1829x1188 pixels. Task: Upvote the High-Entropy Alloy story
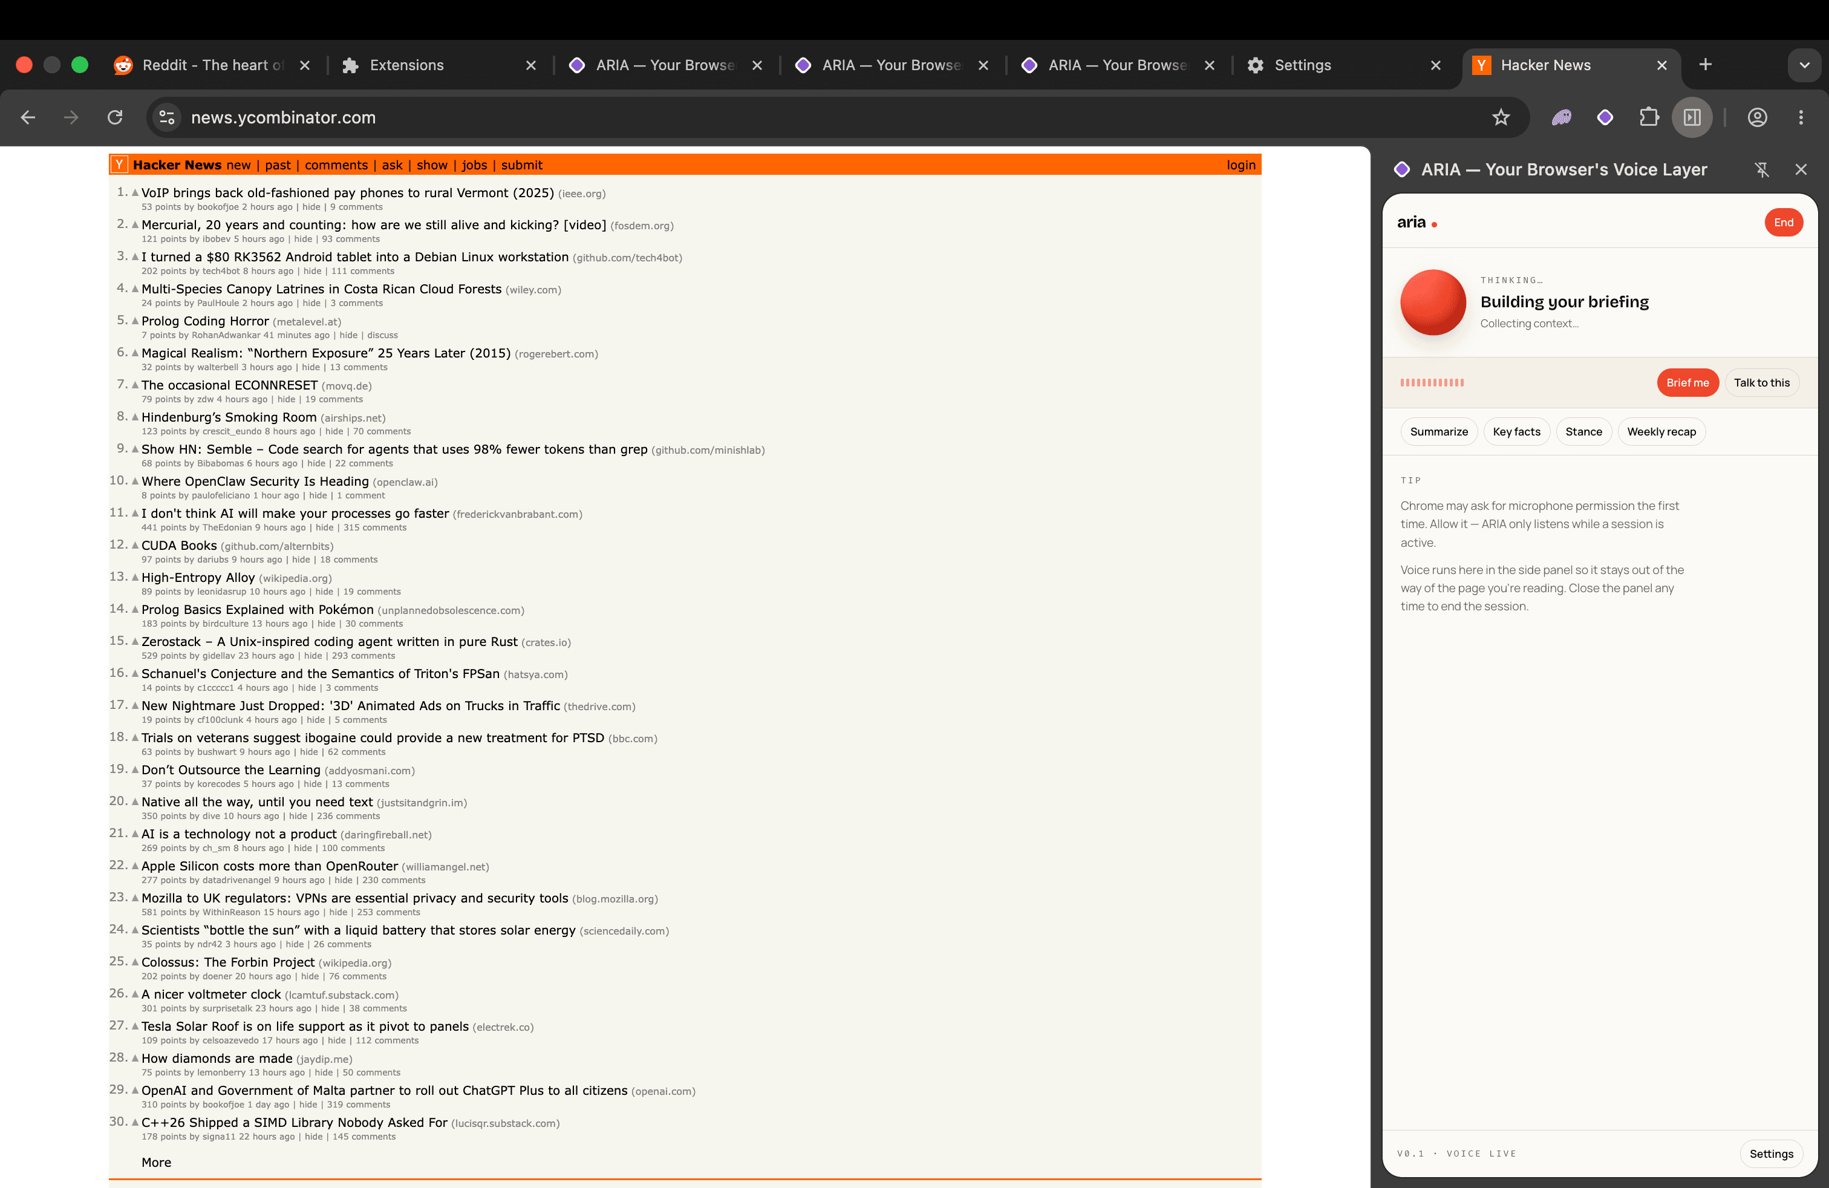[x=135, y=577]
